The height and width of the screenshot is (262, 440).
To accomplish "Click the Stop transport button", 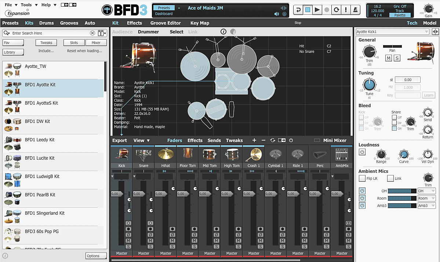I will coord(308,10).
